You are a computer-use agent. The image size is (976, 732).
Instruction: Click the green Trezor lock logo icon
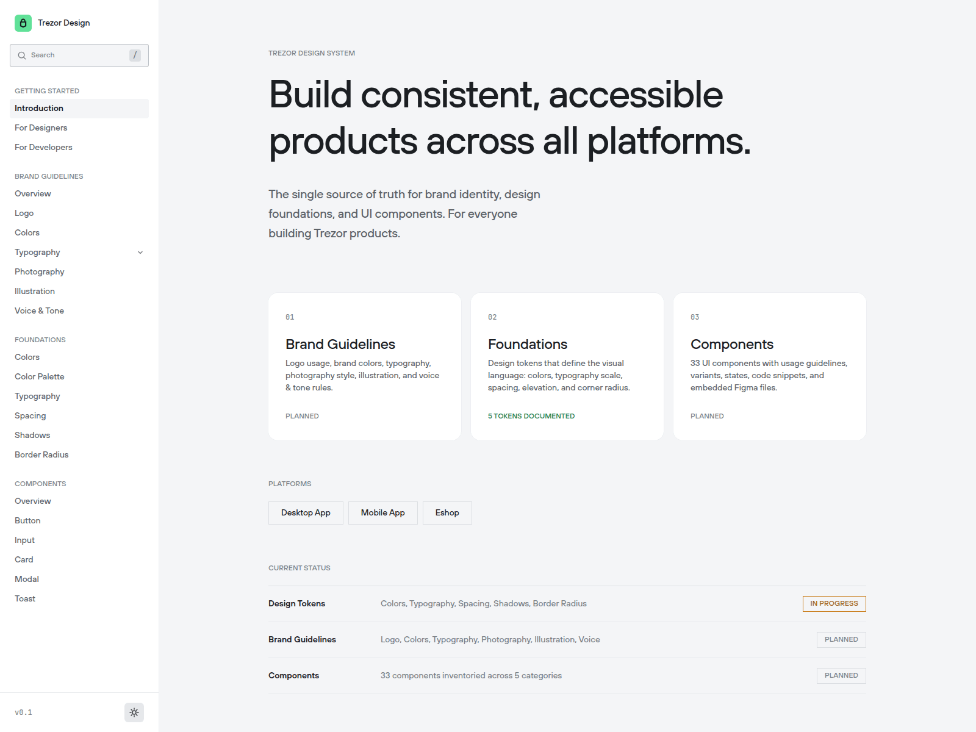point(23,23)
